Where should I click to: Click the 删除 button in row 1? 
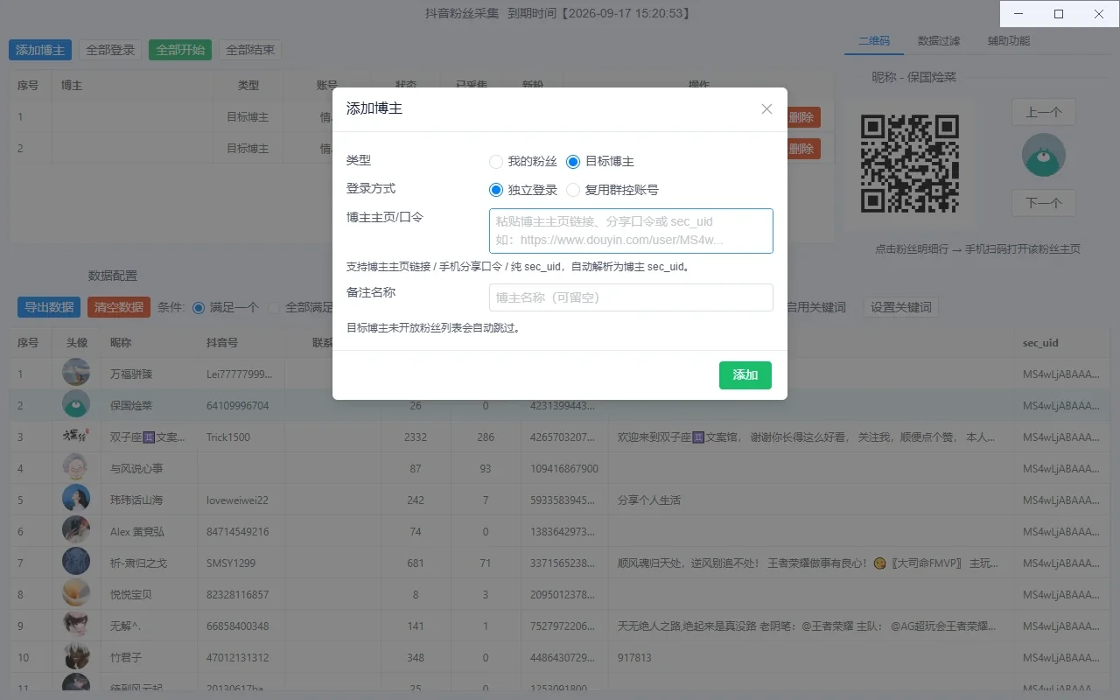click(x=802, y=117)
